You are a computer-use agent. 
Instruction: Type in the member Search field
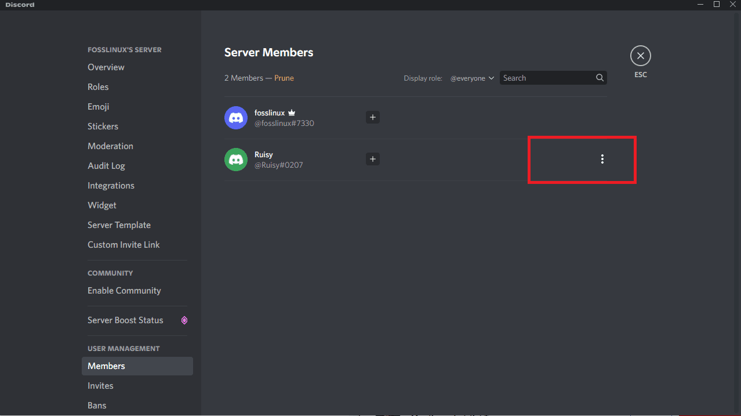tap(546, 78)
